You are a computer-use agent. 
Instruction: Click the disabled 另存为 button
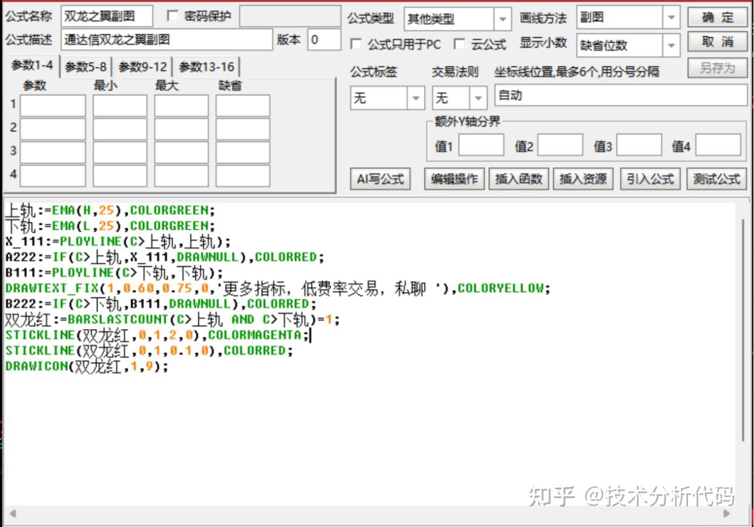click(x=718, y=68)
